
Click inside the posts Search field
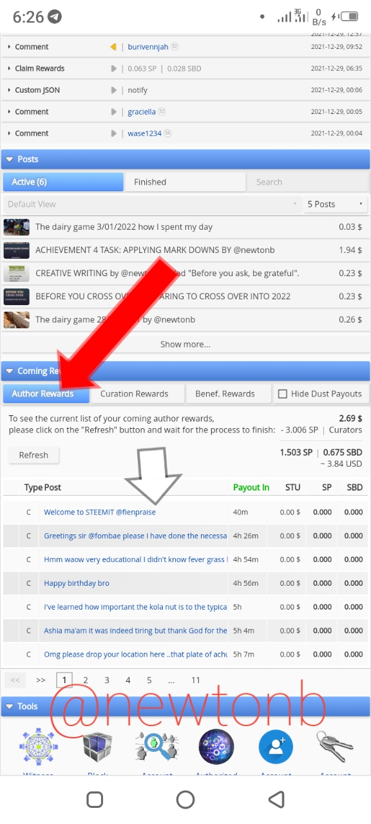coord(309,182)
